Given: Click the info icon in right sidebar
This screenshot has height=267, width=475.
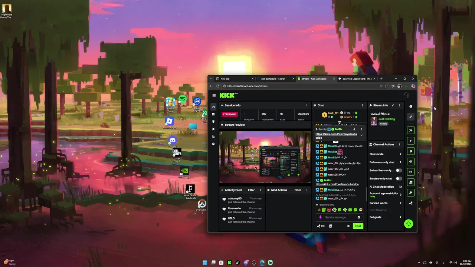Looking at the screenshot, I should [x=410, y=106].
